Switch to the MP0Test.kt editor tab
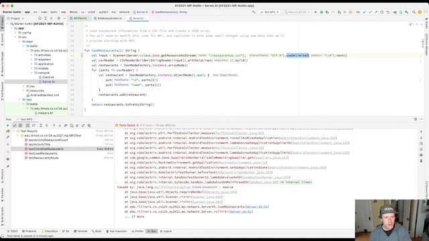Image resolution: width=429 pixels, height=241 pixels. click(x=80, y=18)
